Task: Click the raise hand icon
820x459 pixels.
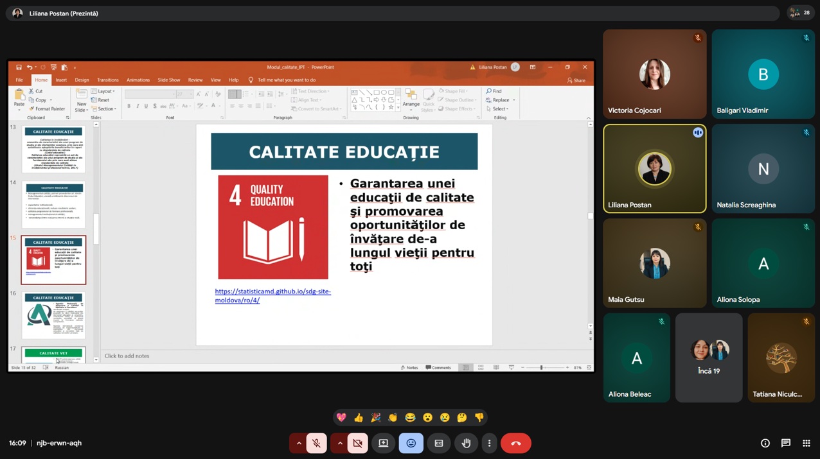Action: [467, 443]
